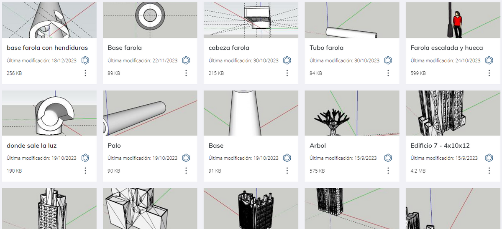Click SketchUp icon on Edificio 7 - 4x10x12 card
The width and height of the screenshot is (502, 229).
pos(489,158)
